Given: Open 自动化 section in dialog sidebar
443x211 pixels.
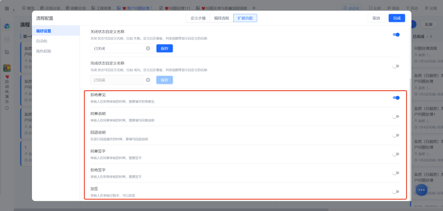Looking at the screenshot, I should (56, 41).
